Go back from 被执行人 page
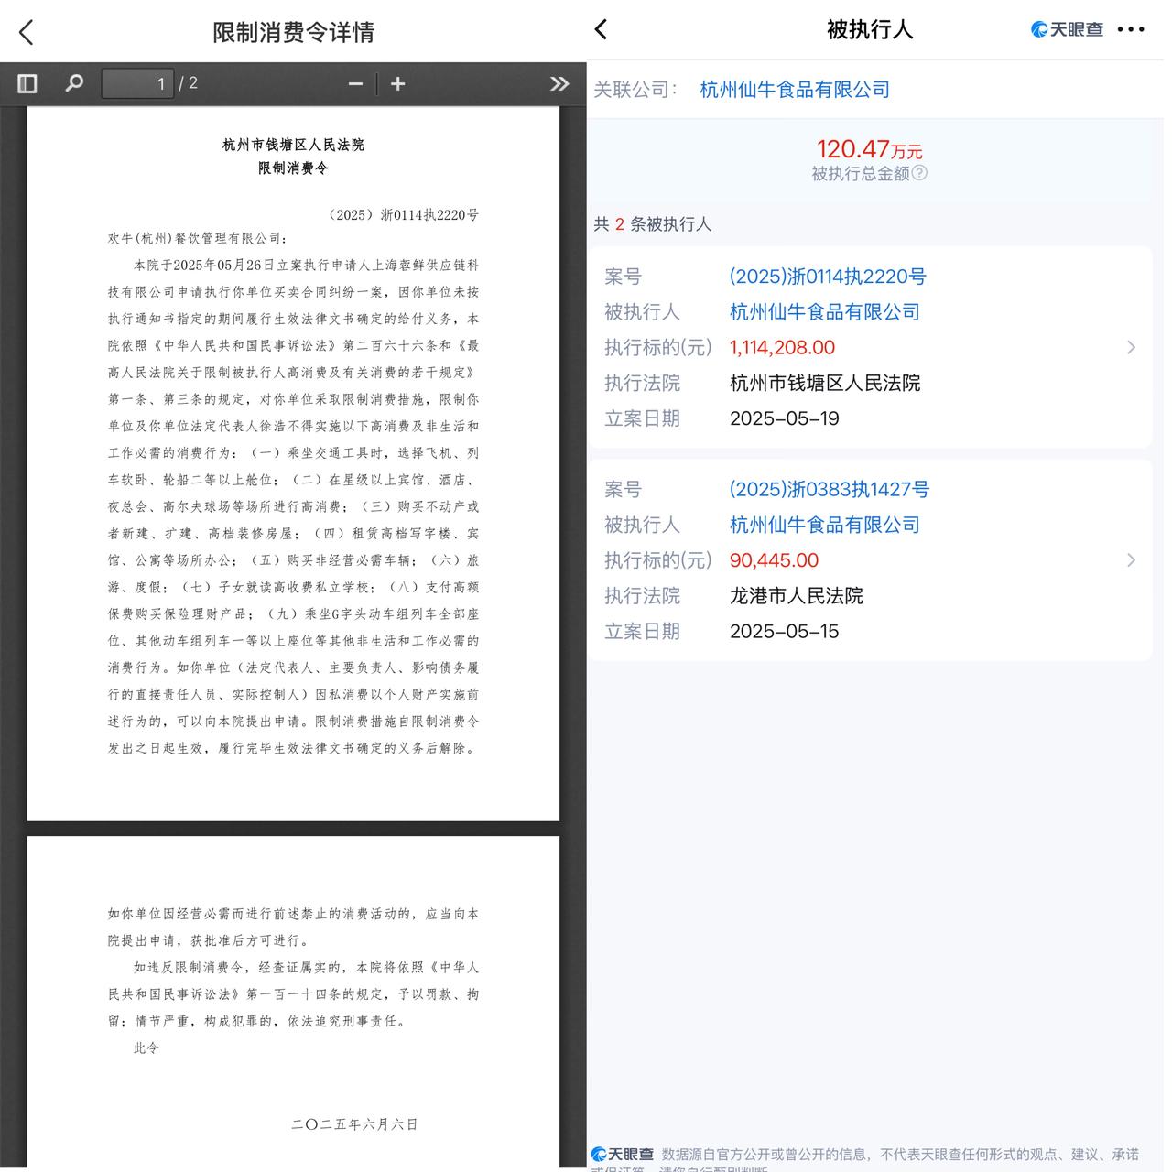 (x=601, y=29)
